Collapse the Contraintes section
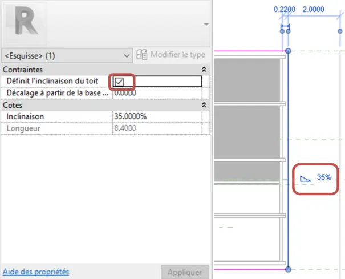This screenshot has height=279, width=345. pos(204,70)
